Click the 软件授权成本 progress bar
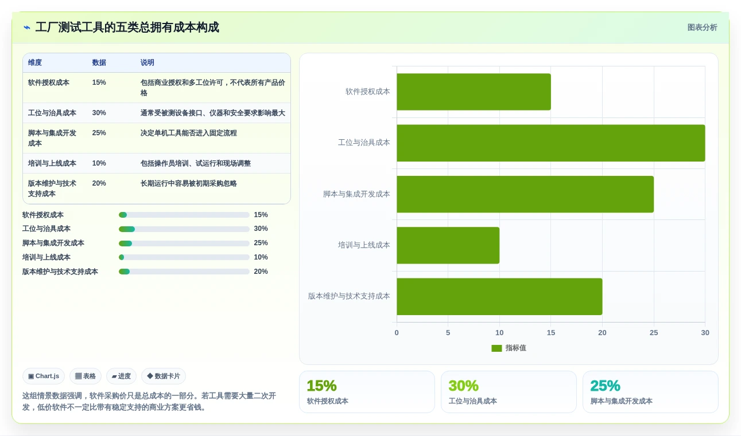Viewport: 741px width, 436px height. (184, 215)
